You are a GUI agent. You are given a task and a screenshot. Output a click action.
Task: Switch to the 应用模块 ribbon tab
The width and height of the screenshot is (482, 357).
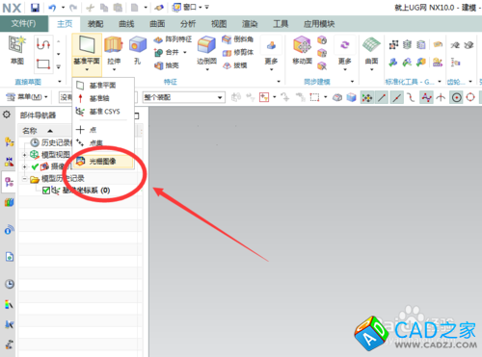tap(319, 24)
